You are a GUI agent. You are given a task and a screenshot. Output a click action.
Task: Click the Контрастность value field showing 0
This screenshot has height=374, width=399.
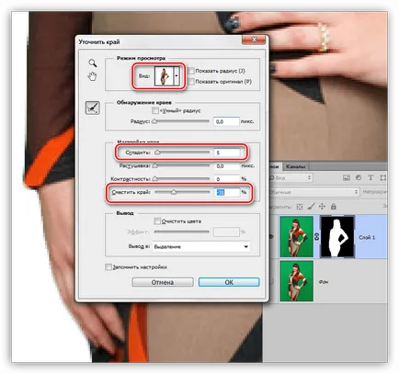[226, 179]
